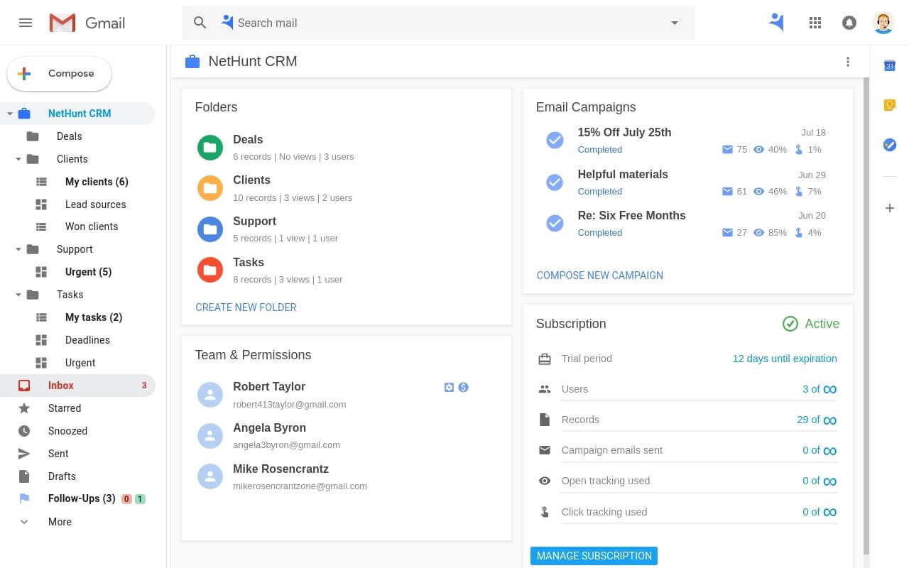
Task: Click the dollar badge next to Robert Taylor
Action: click(x=464, y=387)
